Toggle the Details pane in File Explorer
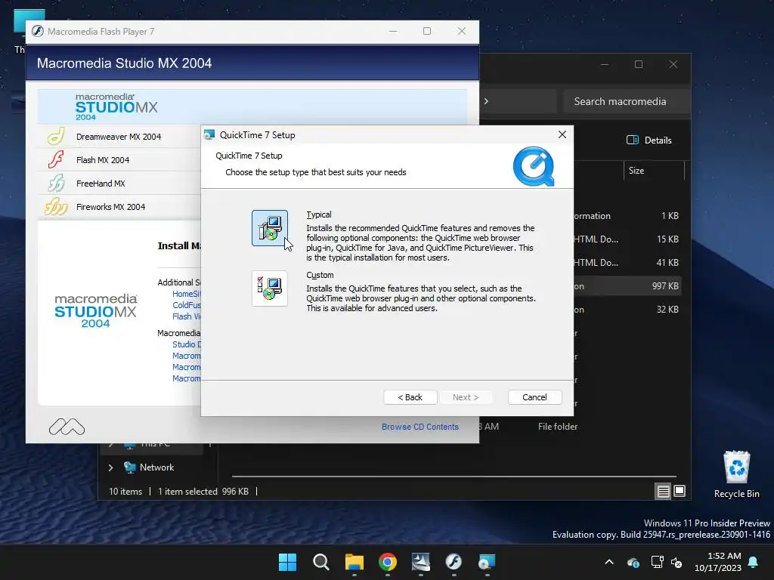This screenshot has height=580, width=774. [649, 140]
